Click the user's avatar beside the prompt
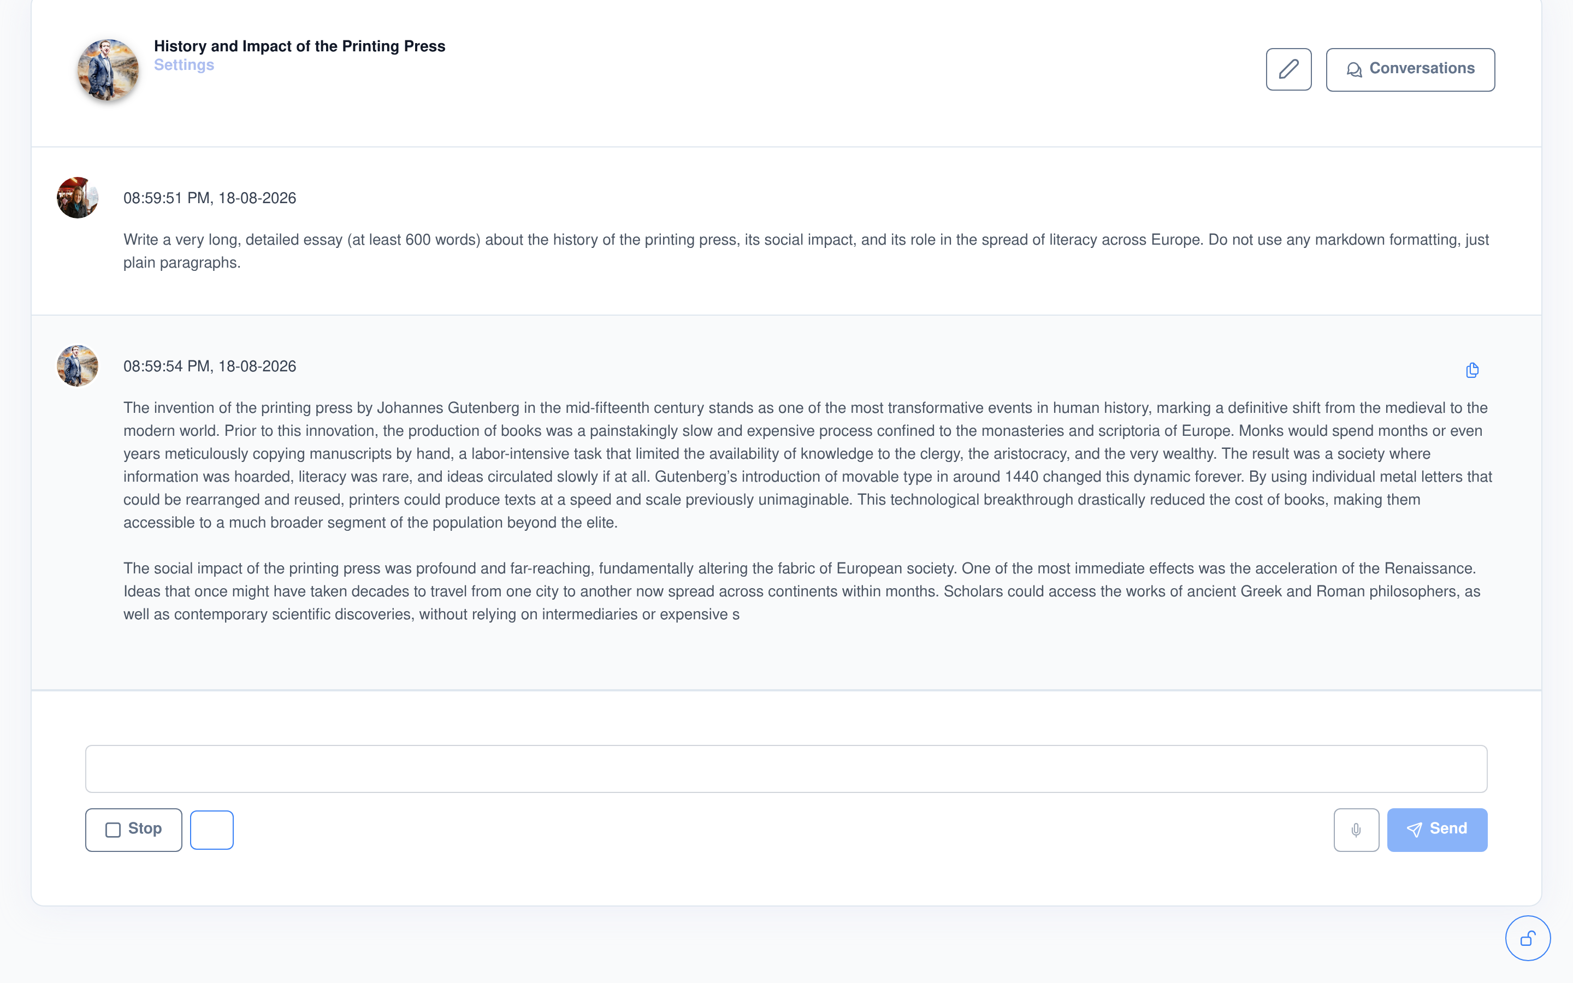1573x983 pixels. point(78,198)
